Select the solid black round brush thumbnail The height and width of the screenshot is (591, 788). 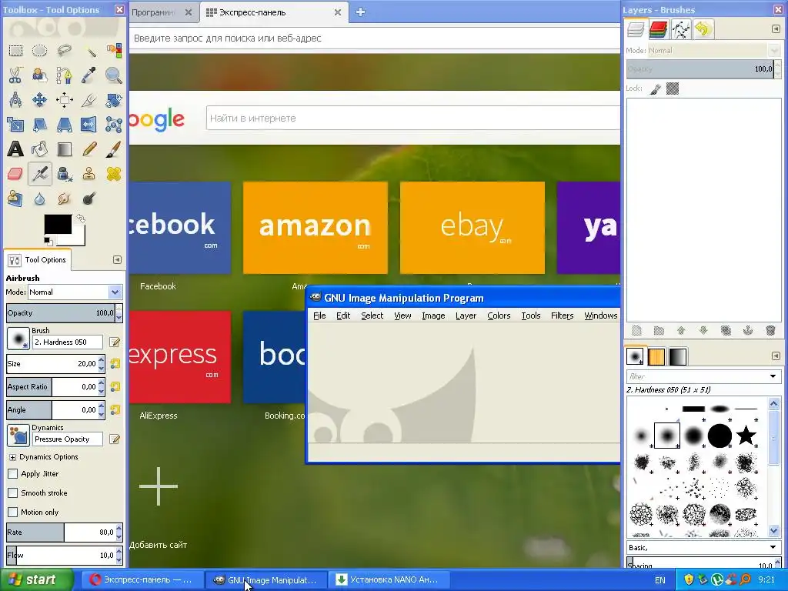(x=720, y=436)
